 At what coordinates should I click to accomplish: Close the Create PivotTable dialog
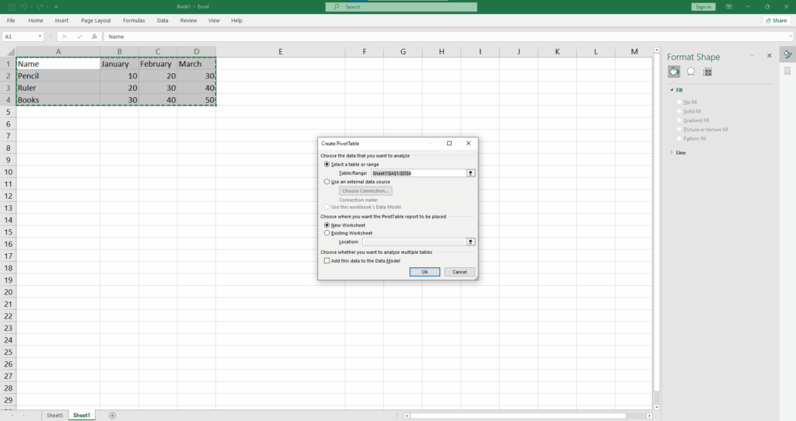468,144
